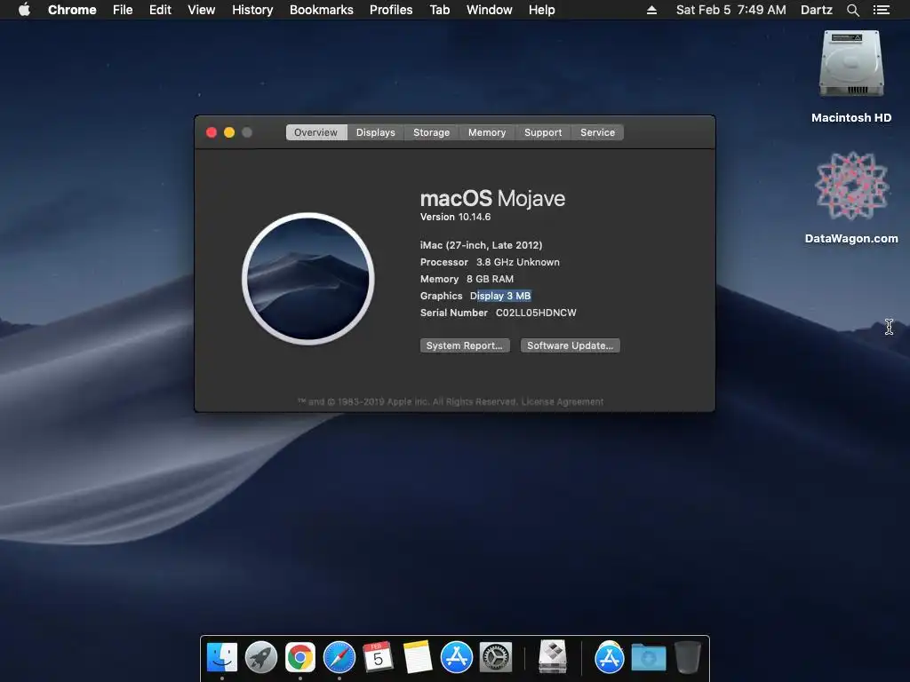Open Notification Center list icon

[x=881, y=10]
